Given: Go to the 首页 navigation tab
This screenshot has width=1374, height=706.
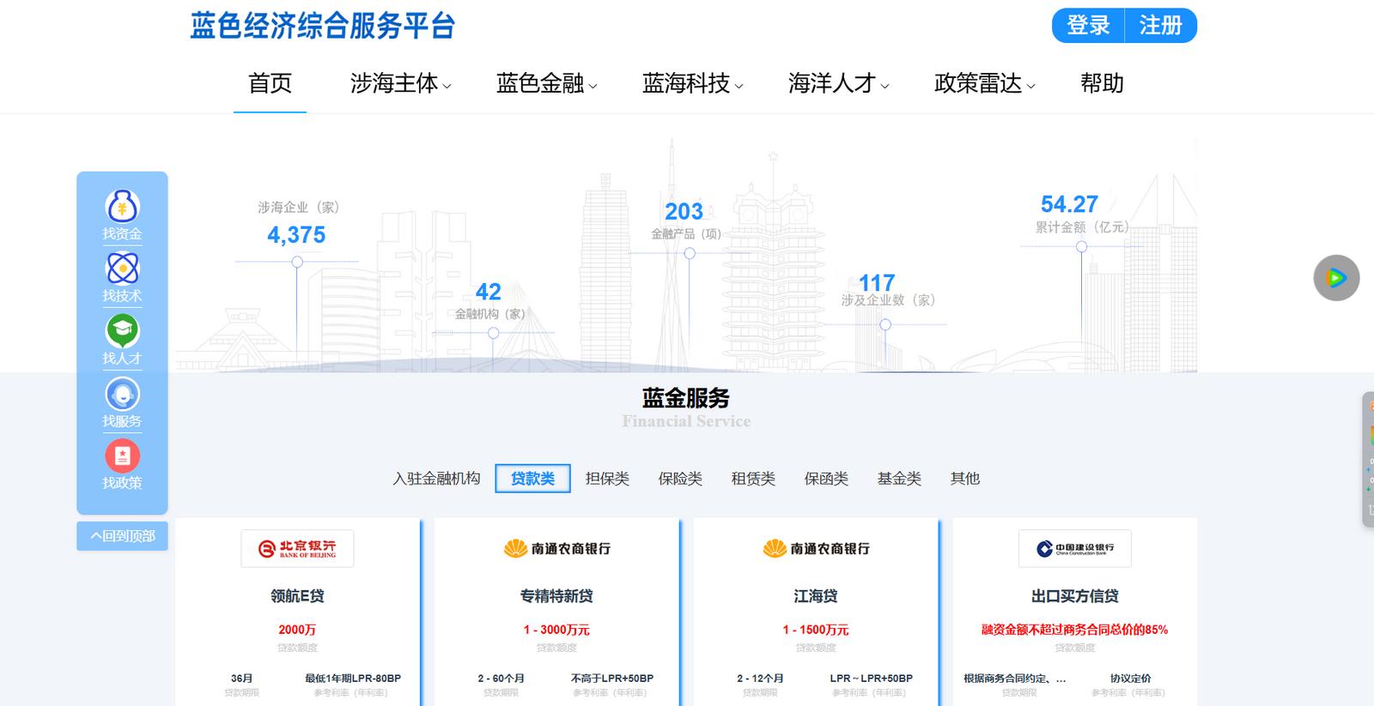Looking at the screenshot, I should click(x=270, y=83).
